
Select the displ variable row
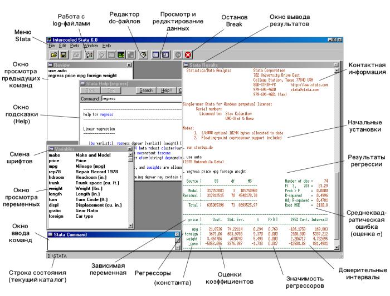pos(88,205)
